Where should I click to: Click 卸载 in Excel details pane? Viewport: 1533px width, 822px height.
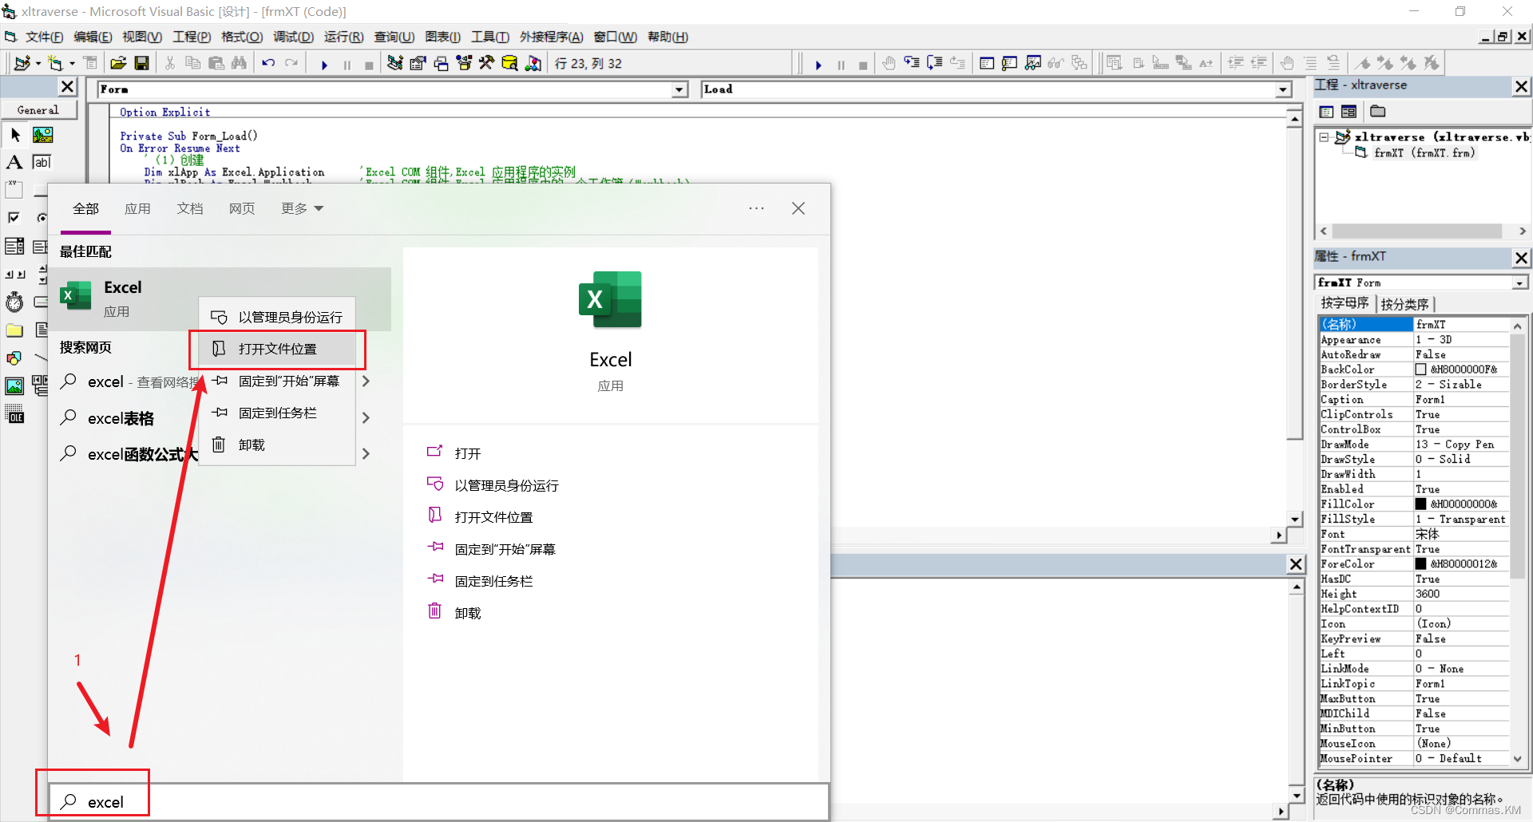click(468, 613)
